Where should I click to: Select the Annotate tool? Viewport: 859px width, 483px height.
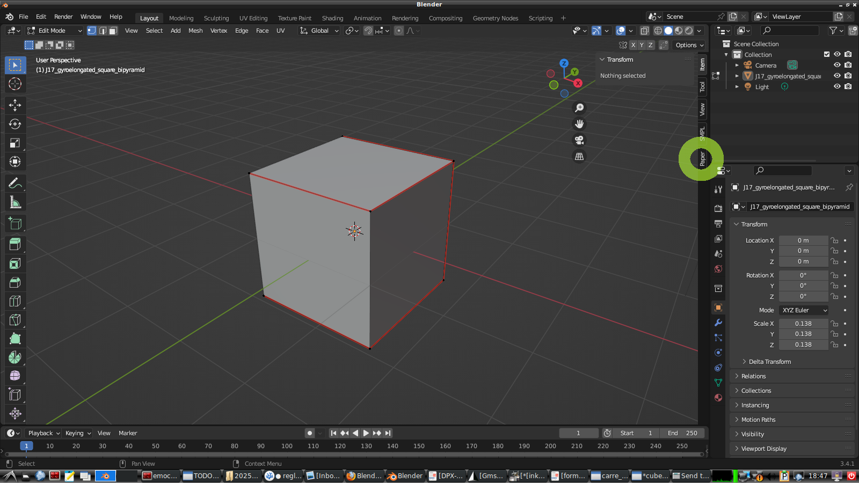click(x=16, y=183)
